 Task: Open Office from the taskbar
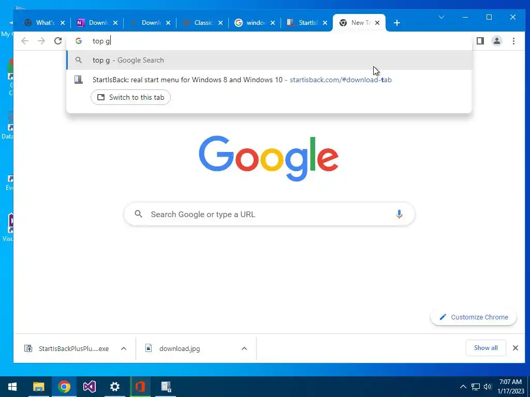click(140, 387)
